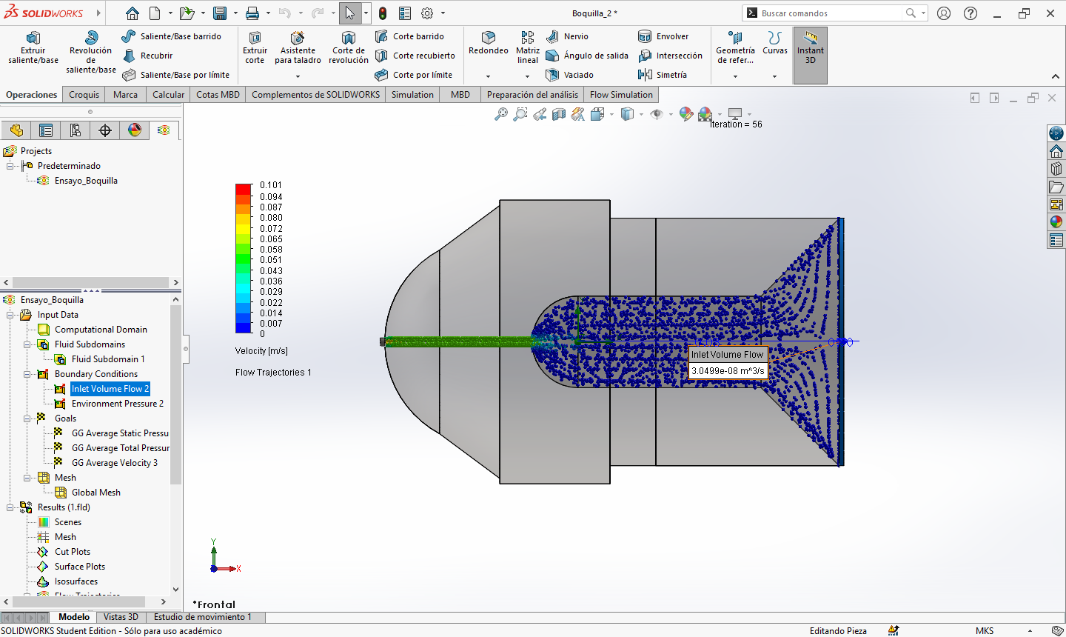Click Corte de revolución tool
The width and height of the screenshot is (1066, 637).
[x=349, y=48]
